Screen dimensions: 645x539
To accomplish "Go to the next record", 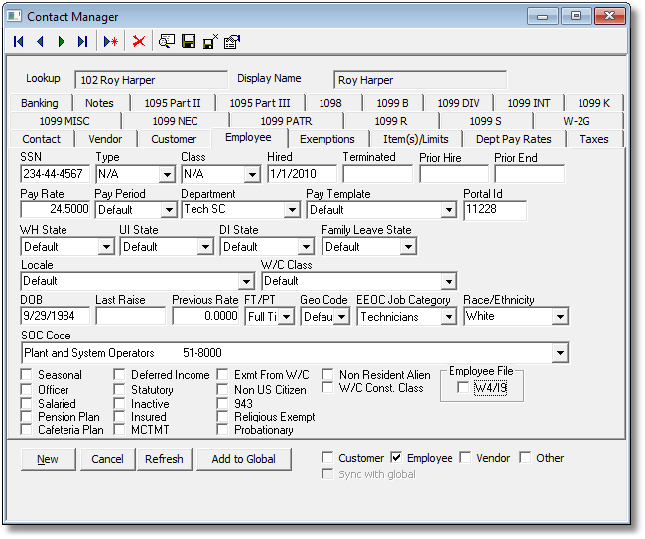I will coord(62,41).
